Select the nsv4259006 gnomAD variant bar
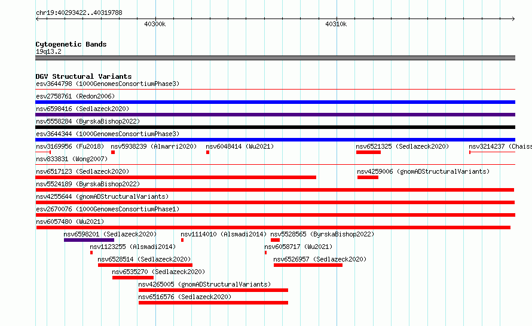 tap(368, 177)
